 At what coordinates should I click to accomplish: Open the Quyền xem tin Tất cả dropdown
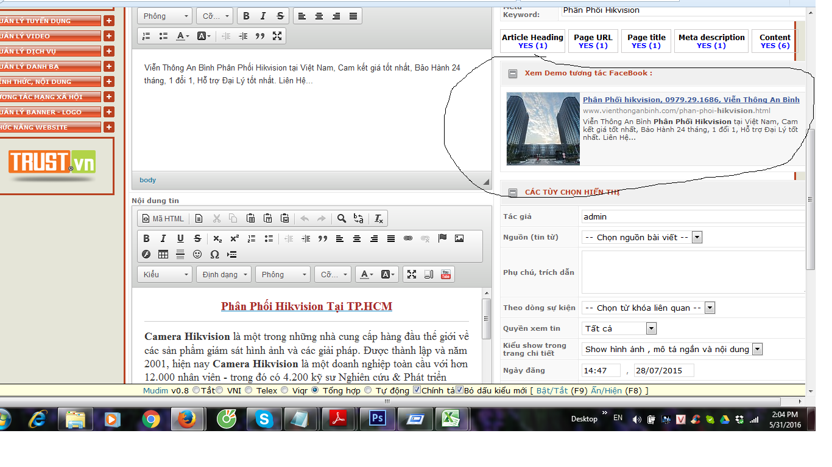[x=619, y=328]
